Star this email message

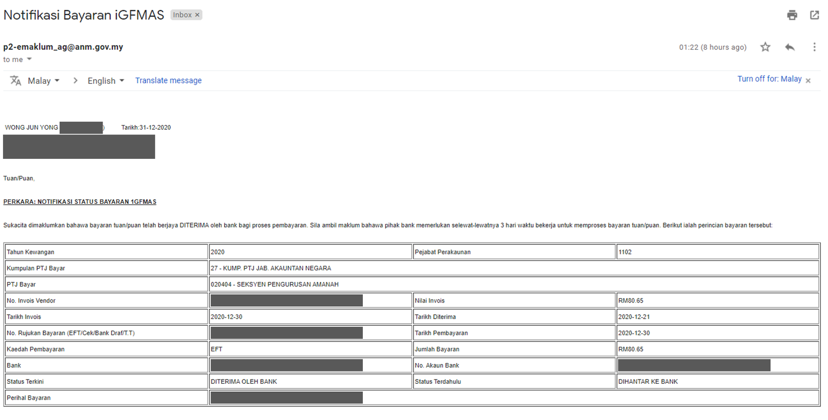[x=765, y=47]
